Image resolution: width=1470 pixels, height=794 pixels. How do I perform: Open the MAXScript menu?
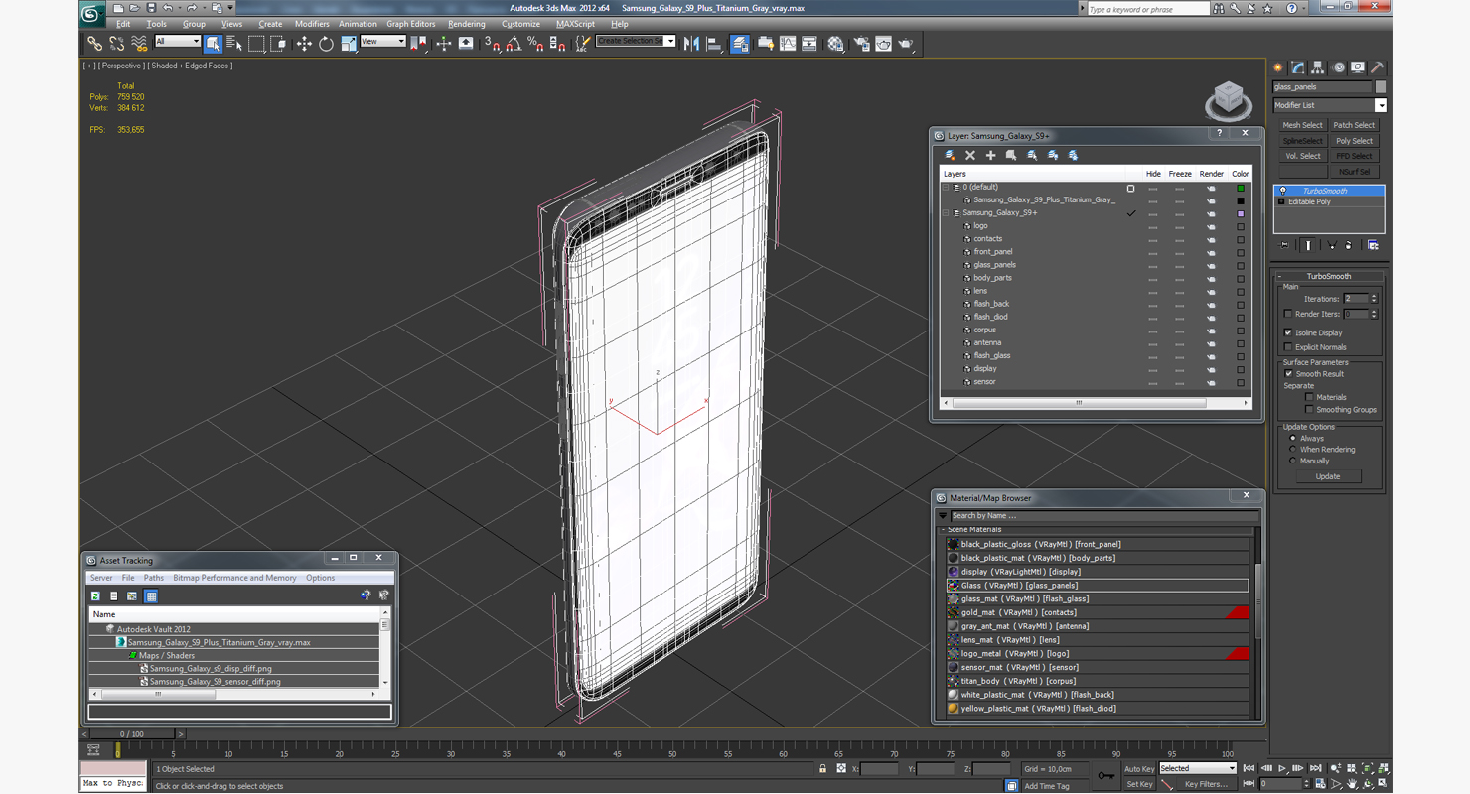tap(575, 24)
